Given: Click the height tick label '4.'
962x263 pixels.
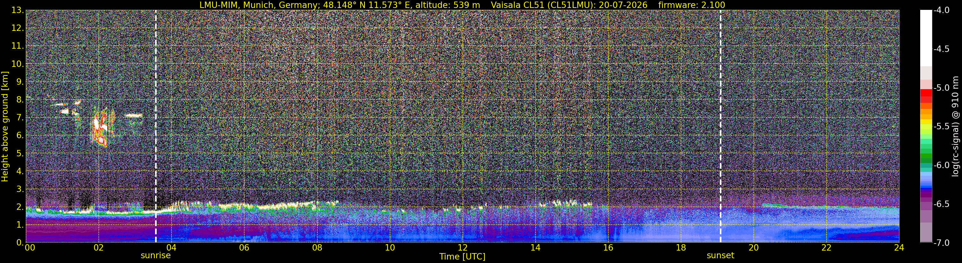Looking at the screenshot, I should point(20,171).
